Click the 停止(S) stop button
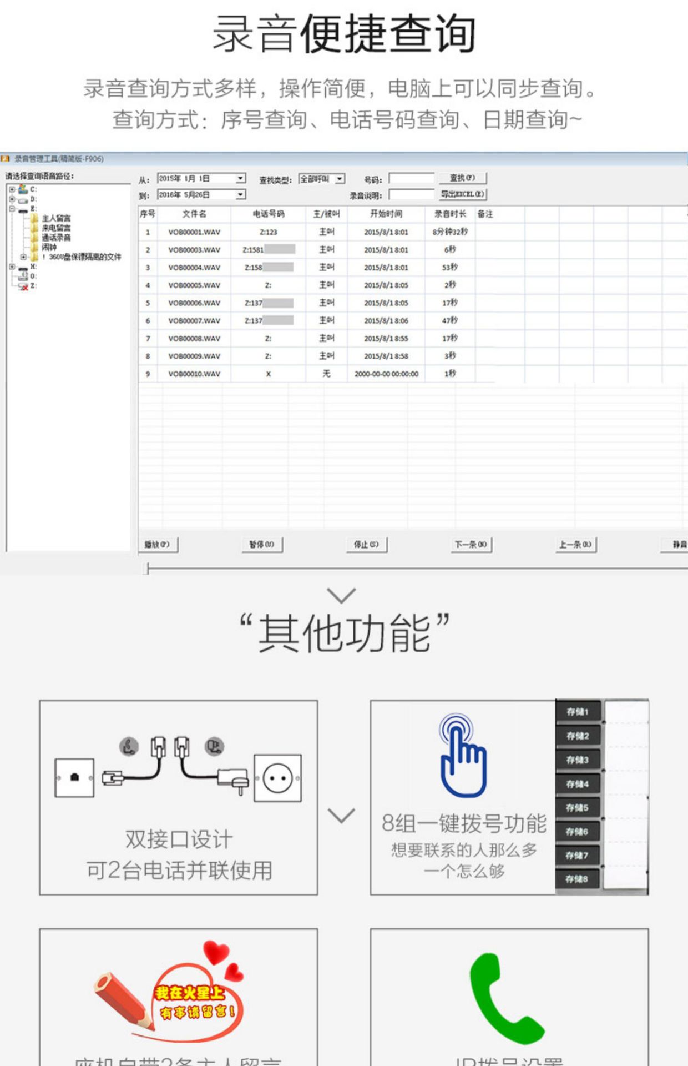The width and height of the screenshot is (688, 1066). click(x=366, y=545)
